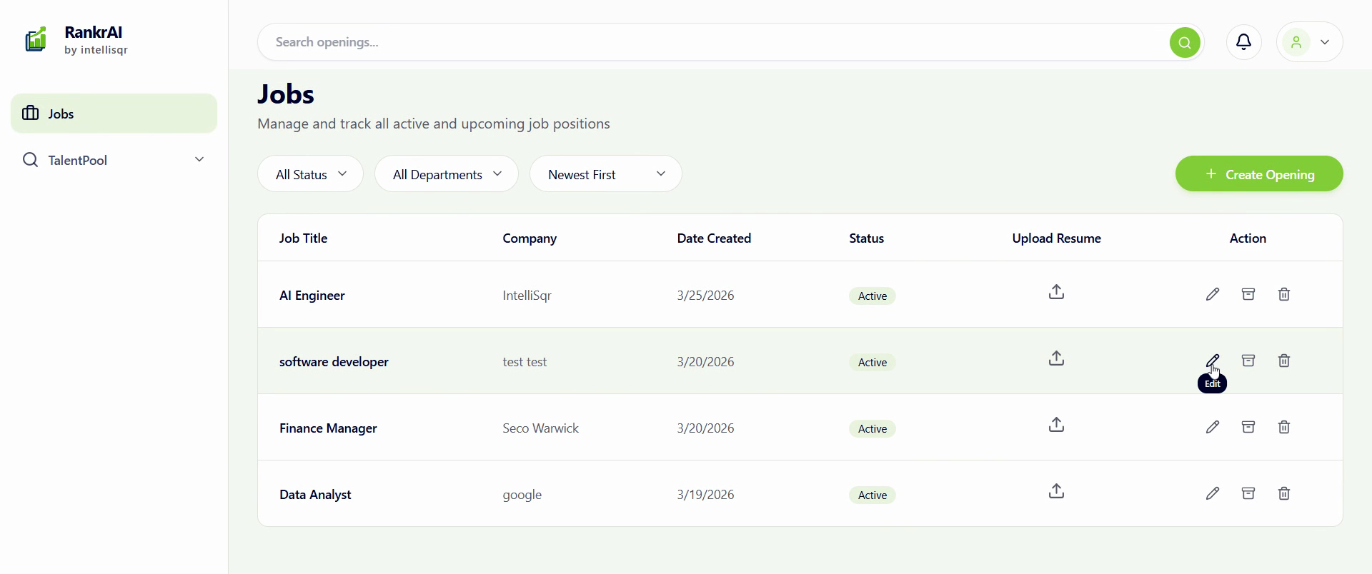This screenshot has height=574, width=1372.
Task: Open the Newest First sort dropdown
Action: [x=605, y=174]
